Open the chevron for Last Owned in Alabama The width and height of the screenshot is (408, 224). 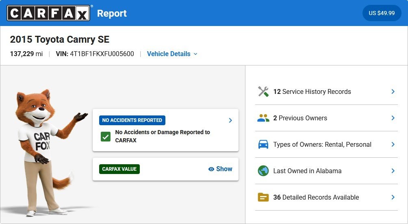393,171
